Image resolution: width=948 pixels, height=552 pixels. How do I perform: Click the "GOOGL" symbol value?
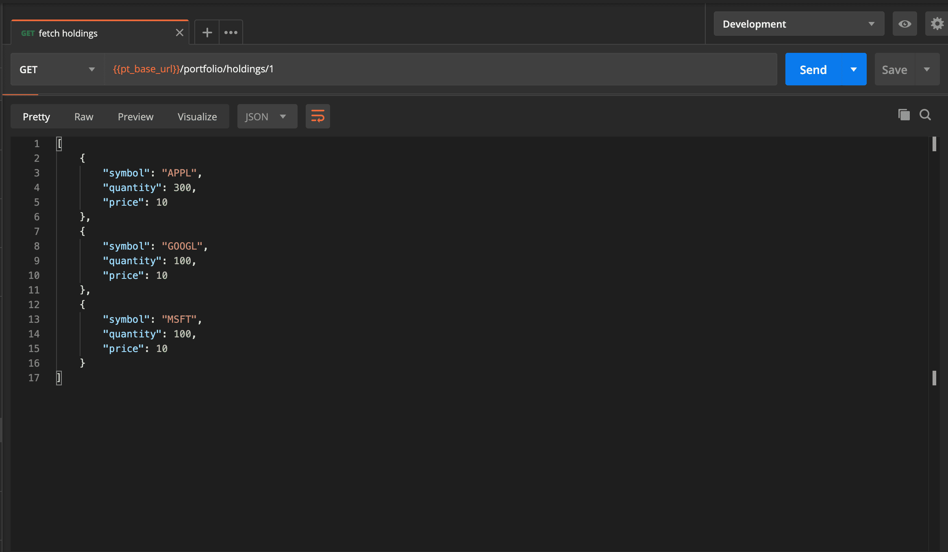click(x=182, y=246)
